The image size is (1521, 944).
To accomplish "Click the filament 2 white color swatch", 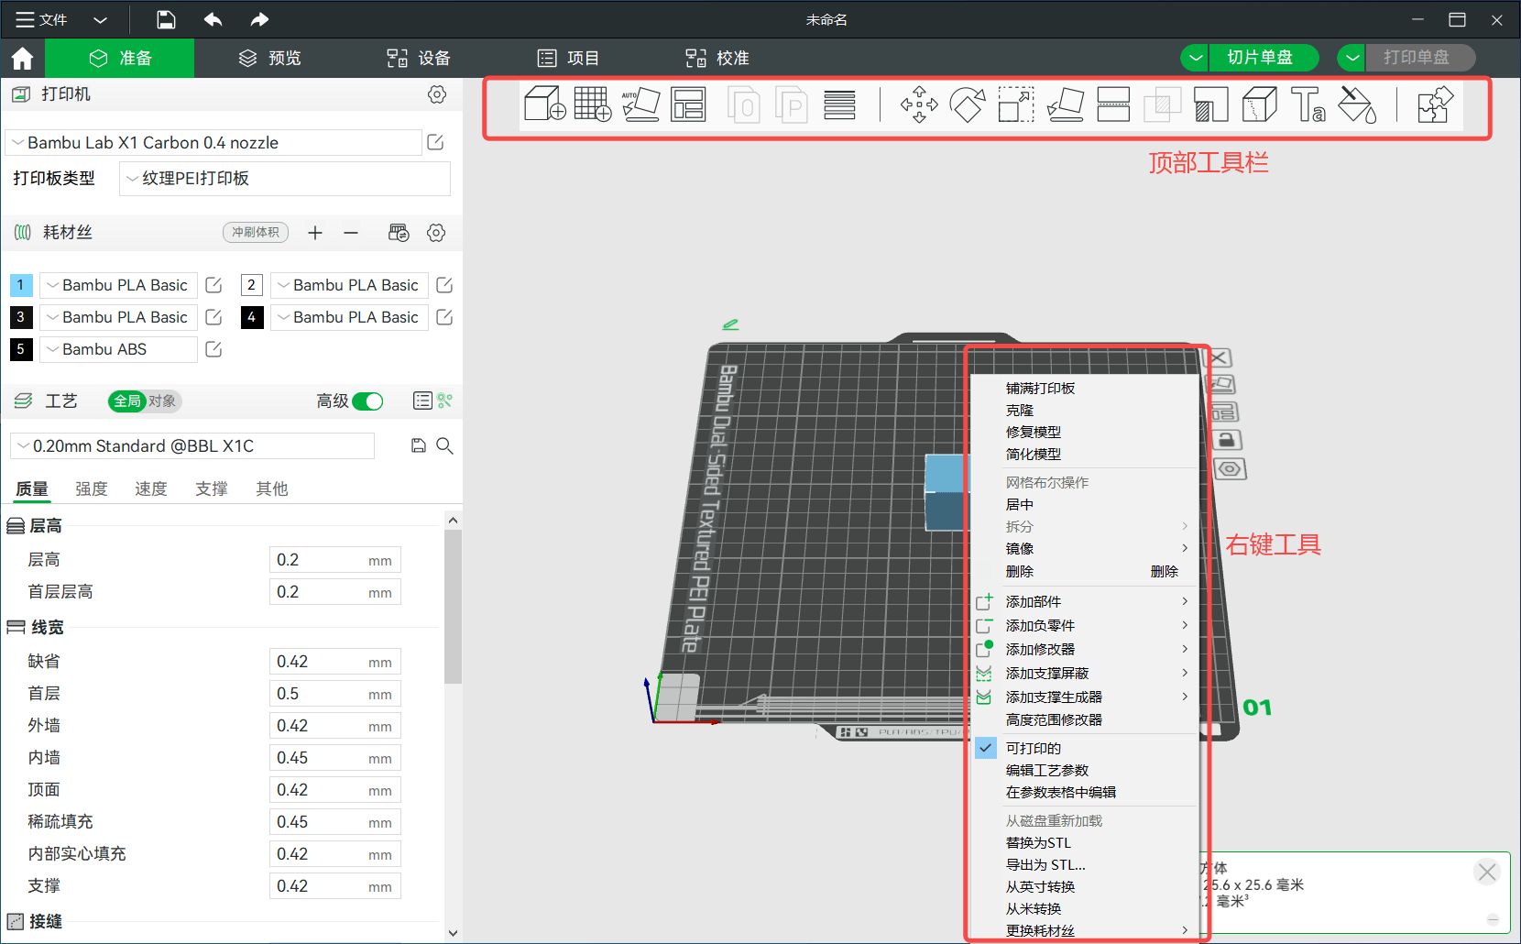I will [252, 285].
